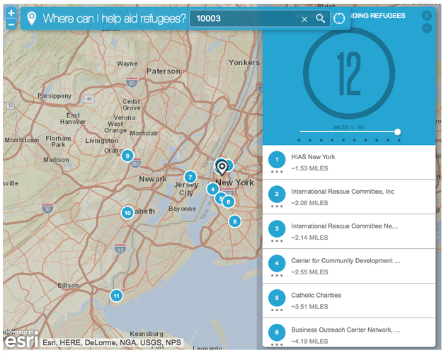Expand dots under International Rescue Committee, Inc
Screen dimensions: 446x355
(x=277, y=206)
